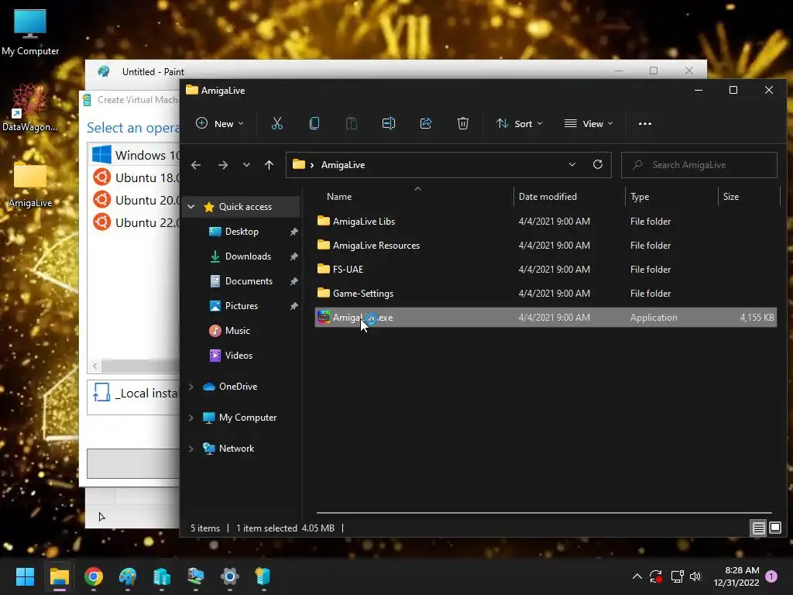Screen dimensions: 793x595
Task: Open DataWagon desktop shortcut
Action: coord(30,108)
